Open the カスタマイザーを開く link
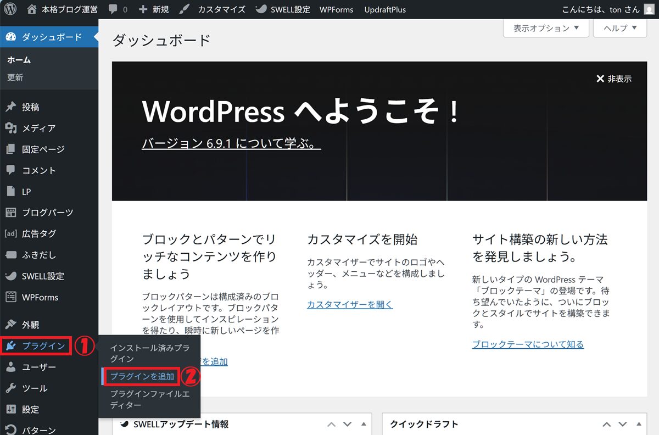Screen dimensions: 659x435 350,304
